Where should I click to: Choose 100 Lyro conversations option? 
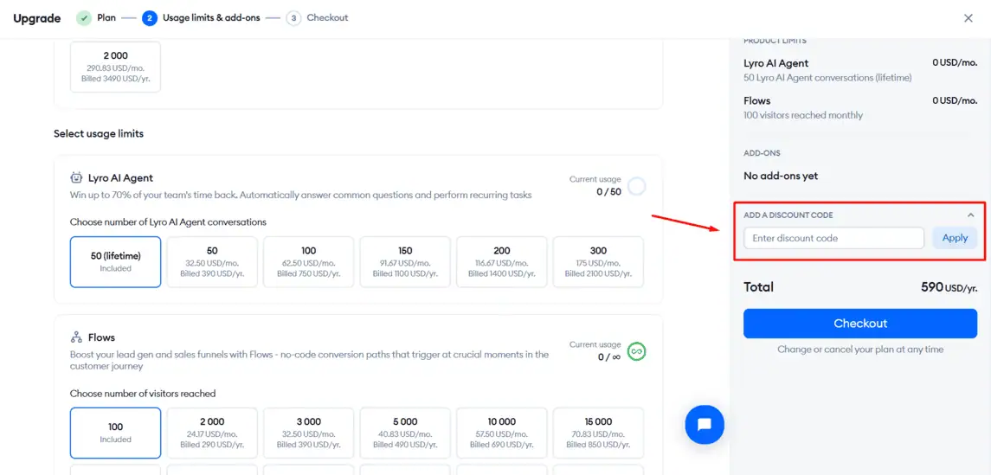(x=308, y=262)
